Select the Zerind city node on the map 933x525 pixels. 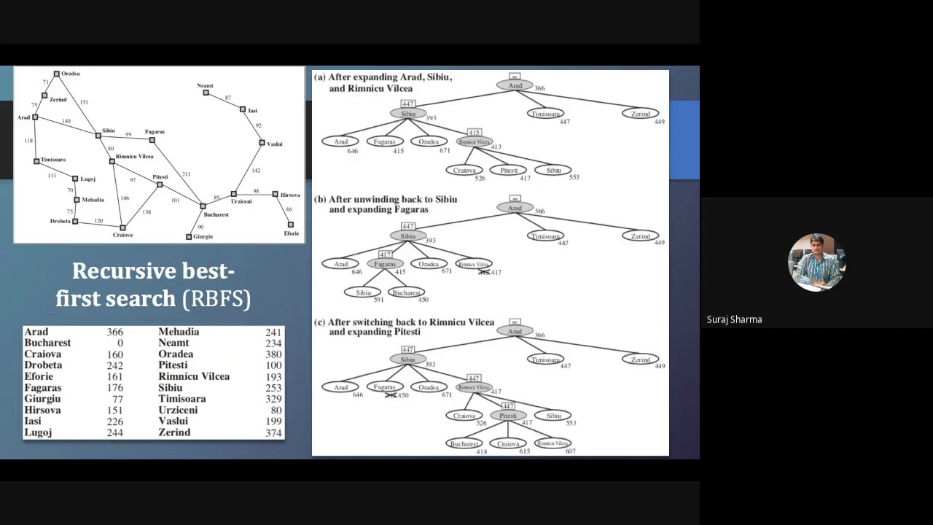coord(44,96)
